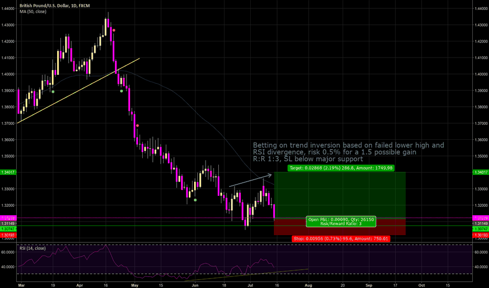This screenshot has width=489, height=288.
Task: Click the 40.0000 RSI label on left axis
Action: coord(8,267)
